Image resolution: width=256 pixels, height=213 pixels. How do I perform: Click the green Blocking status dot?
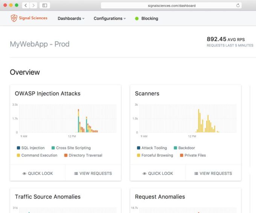(x=137, y=19)
